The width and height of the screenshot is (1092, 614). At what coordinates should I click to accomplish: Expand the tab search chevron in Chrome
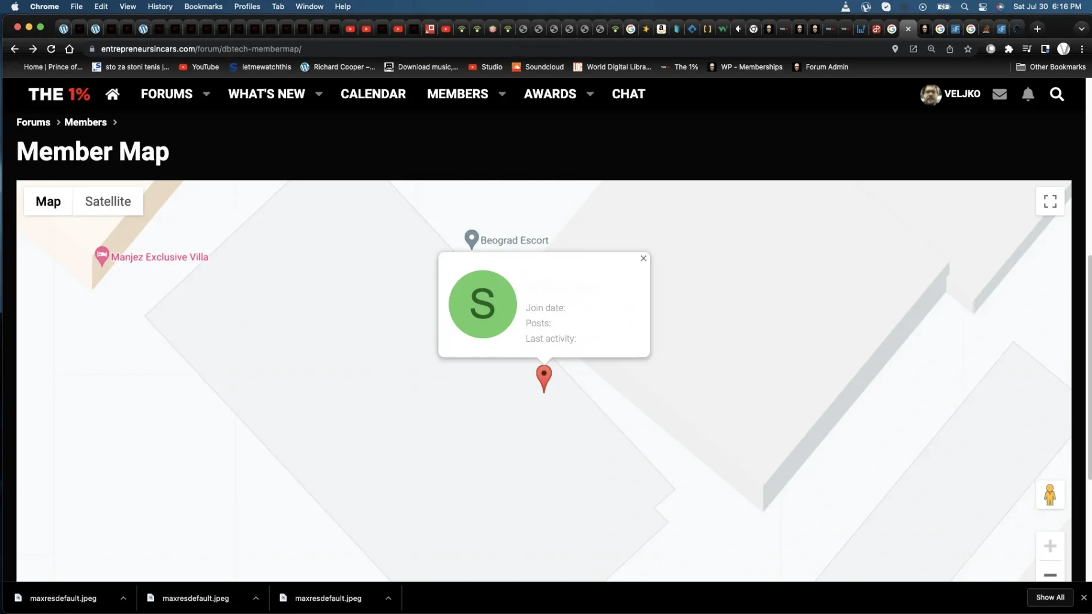point(1081,29)
